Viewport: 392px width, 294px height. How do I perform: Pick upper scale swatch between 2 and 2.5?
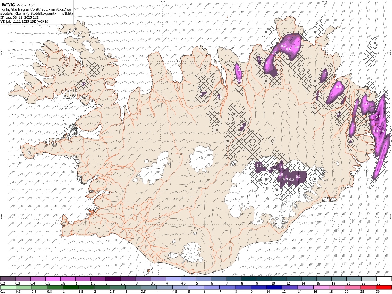pos(113,279)
